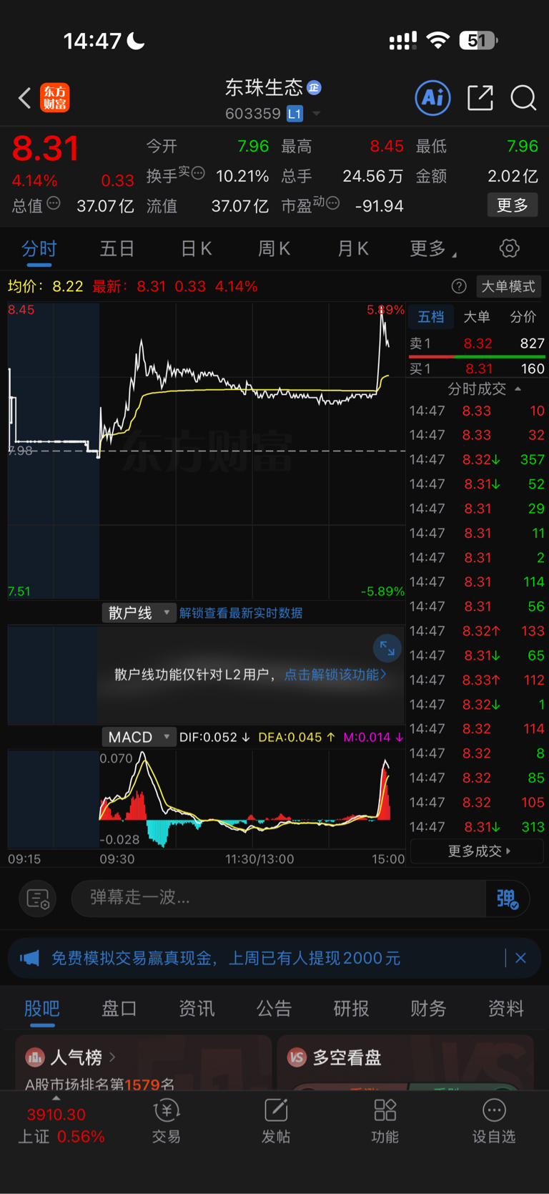Open the 股吧 forum tab
The height and width of the screenshot is (1194, 549).
tap(42, 1009)
